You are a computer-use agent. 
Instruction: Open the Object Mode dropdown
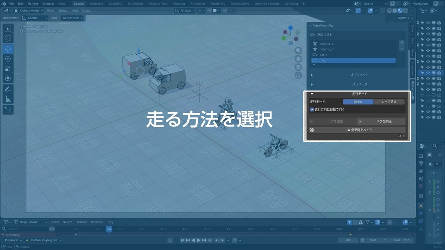pyautogui.click(x=29, y=10)
